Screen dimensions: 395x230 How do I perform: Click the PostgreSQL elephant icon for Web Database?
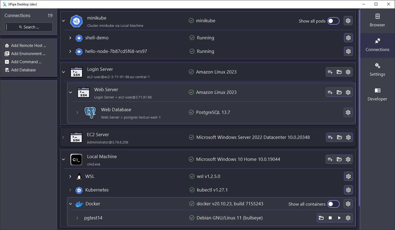[90, 113]
